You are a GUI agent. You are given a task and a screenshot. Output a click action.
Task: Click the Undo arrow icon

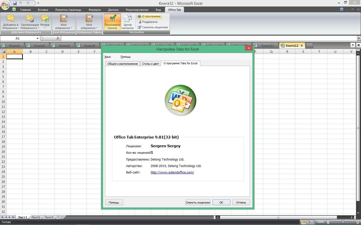coord(20,3)
